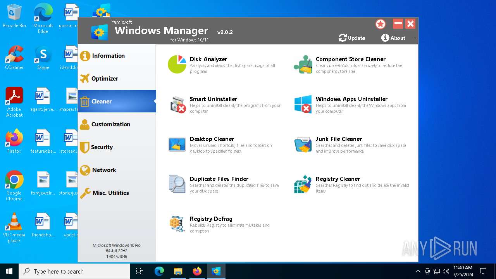The width and height of the screenshot is (496, 279).
Task: Click the red star favorites icon
Action: [x=381, y=24]
